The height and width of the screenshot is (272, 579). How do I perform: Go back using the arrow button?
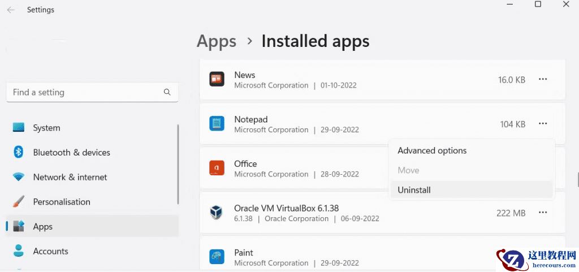coord(11,10)
